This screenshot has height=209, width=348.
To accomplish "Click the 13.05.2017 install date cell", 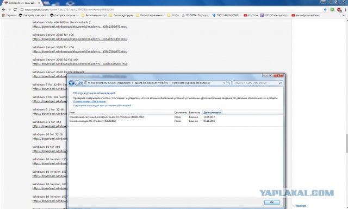I will tap(209, 117).
